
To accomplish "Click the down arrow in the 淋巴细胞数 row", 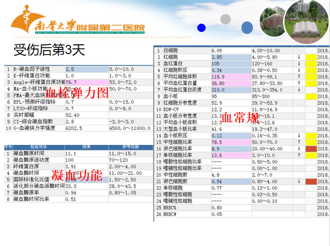I will click(299, 182).
